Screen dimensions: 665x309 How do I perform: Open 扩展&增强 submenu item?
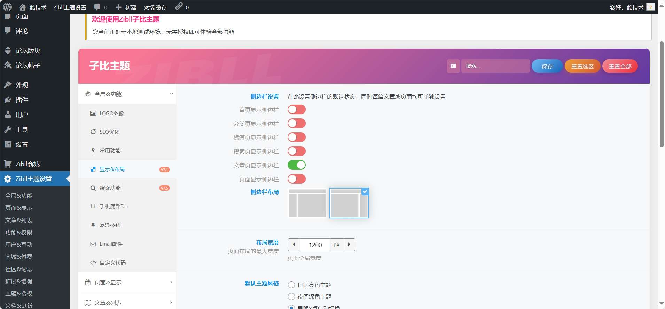pos(19,282)
